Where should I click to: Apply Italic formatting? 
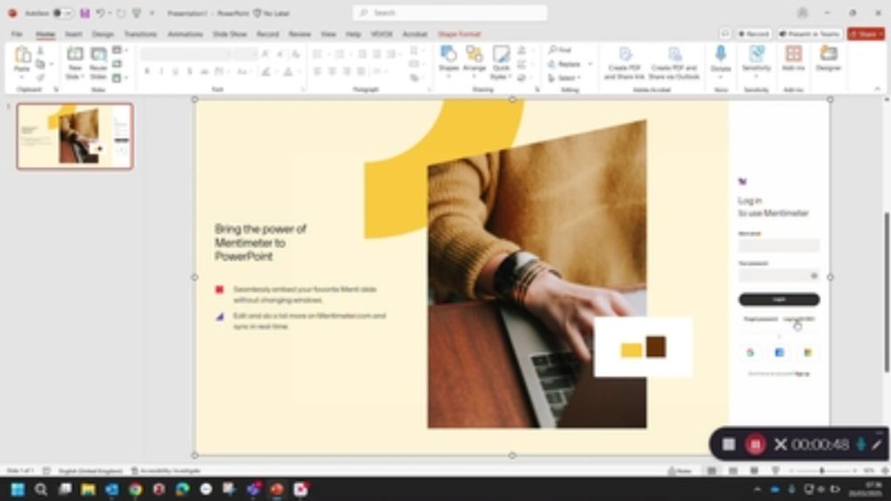pos(160,71)
